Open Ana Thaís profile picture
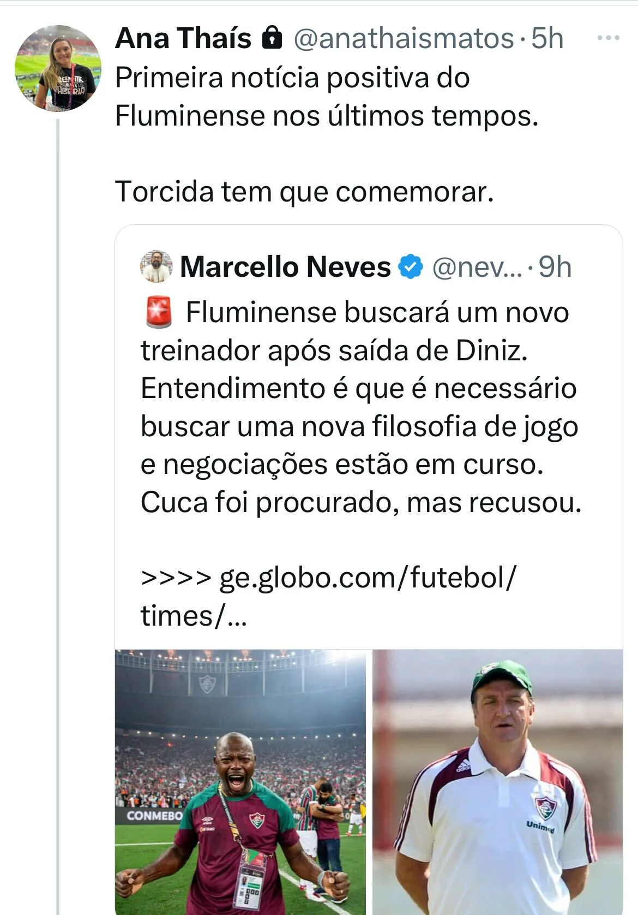Screen dimensions: 638x915 pos(58,68)
